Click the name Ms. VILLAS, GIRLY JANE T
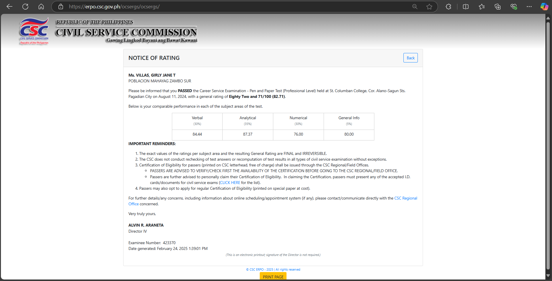 point(152,75)
